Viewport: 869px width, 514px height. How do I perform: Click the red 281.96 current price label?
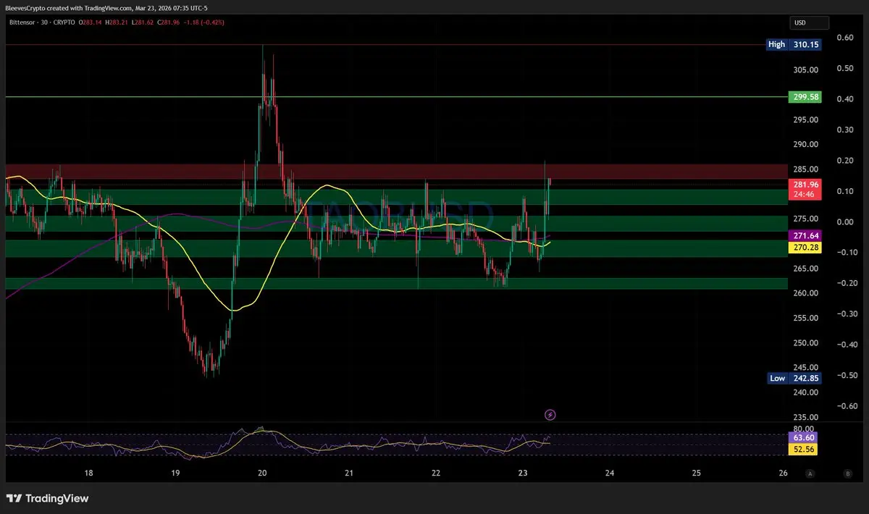[x=805, y=185]
